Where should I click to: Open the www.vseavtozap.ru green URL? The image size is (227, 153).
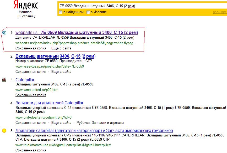click(x=50, y=66)
